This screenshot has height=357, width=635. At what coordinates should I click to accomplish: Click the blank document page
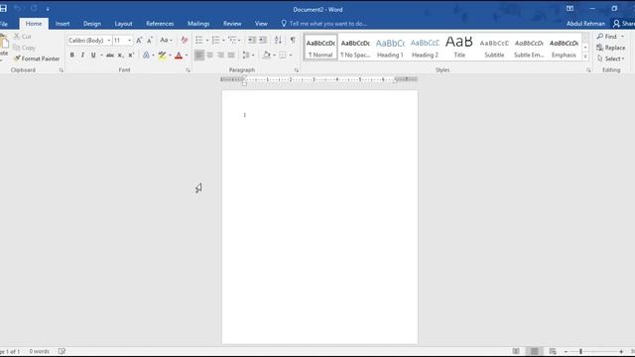pos(319,217)
